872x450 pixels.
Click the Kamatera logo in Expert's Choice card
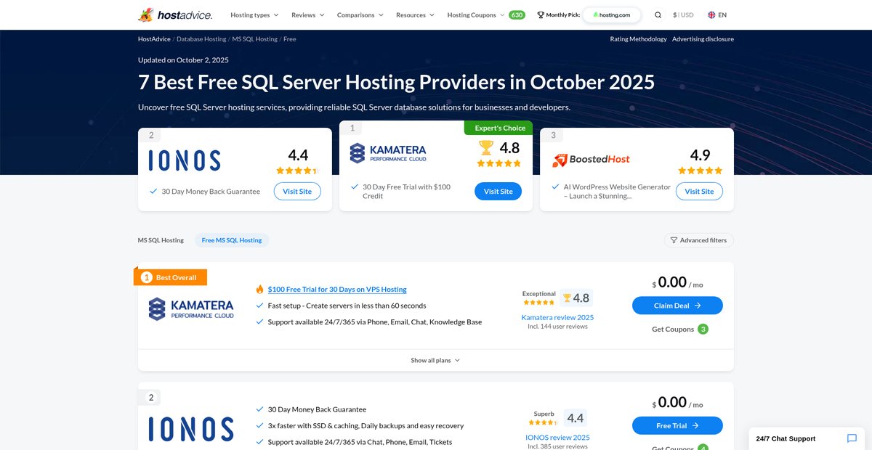click(x=388, y=152)
